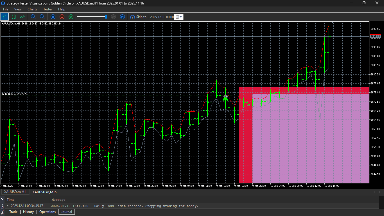
Task: Switch to the XAUUSD.m,M15 chart tab
Action: click(44, 192)
